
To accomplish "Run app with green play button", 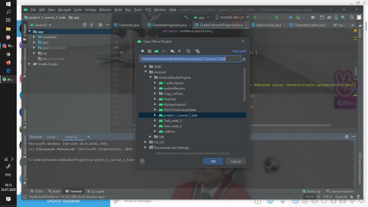I will pyautogui.click(x=255, y=17).
